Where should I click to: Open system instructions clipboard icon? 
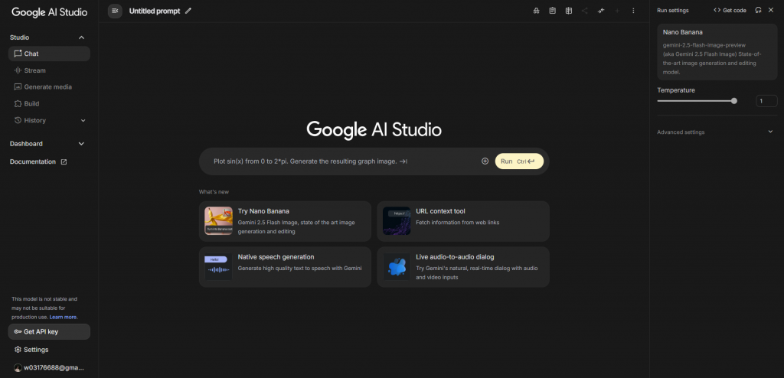[x=553, y=11]
